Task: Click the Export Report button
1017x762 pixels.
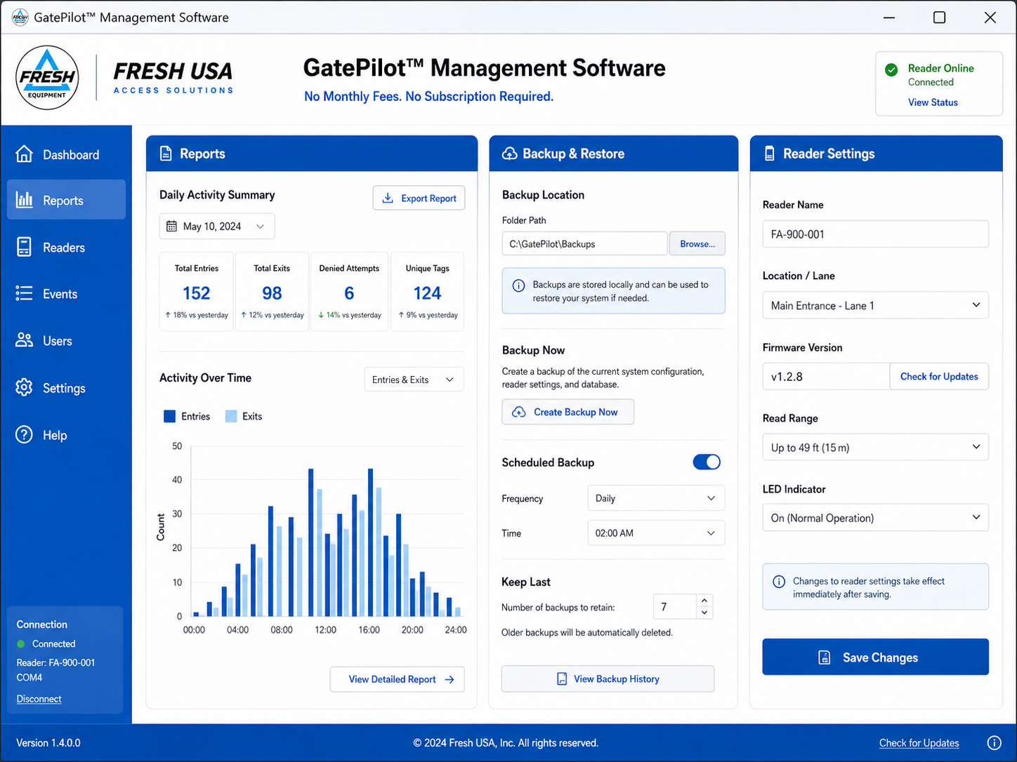Action: point(419,198)
